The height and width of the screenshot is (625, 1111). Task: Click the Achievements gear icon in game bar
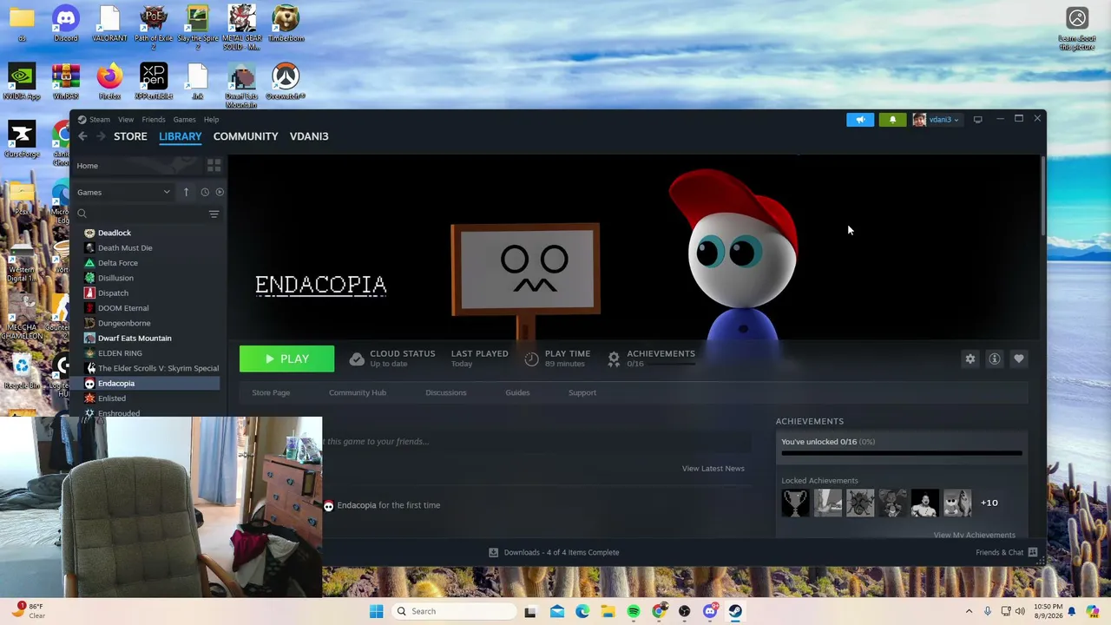[614, 359]
